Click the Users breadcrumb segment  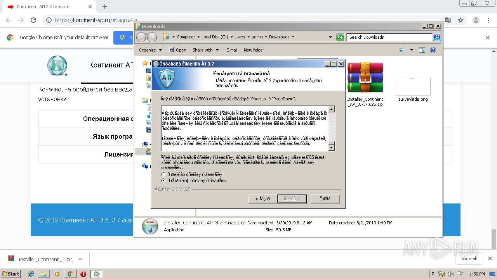(x=240, y=37)
